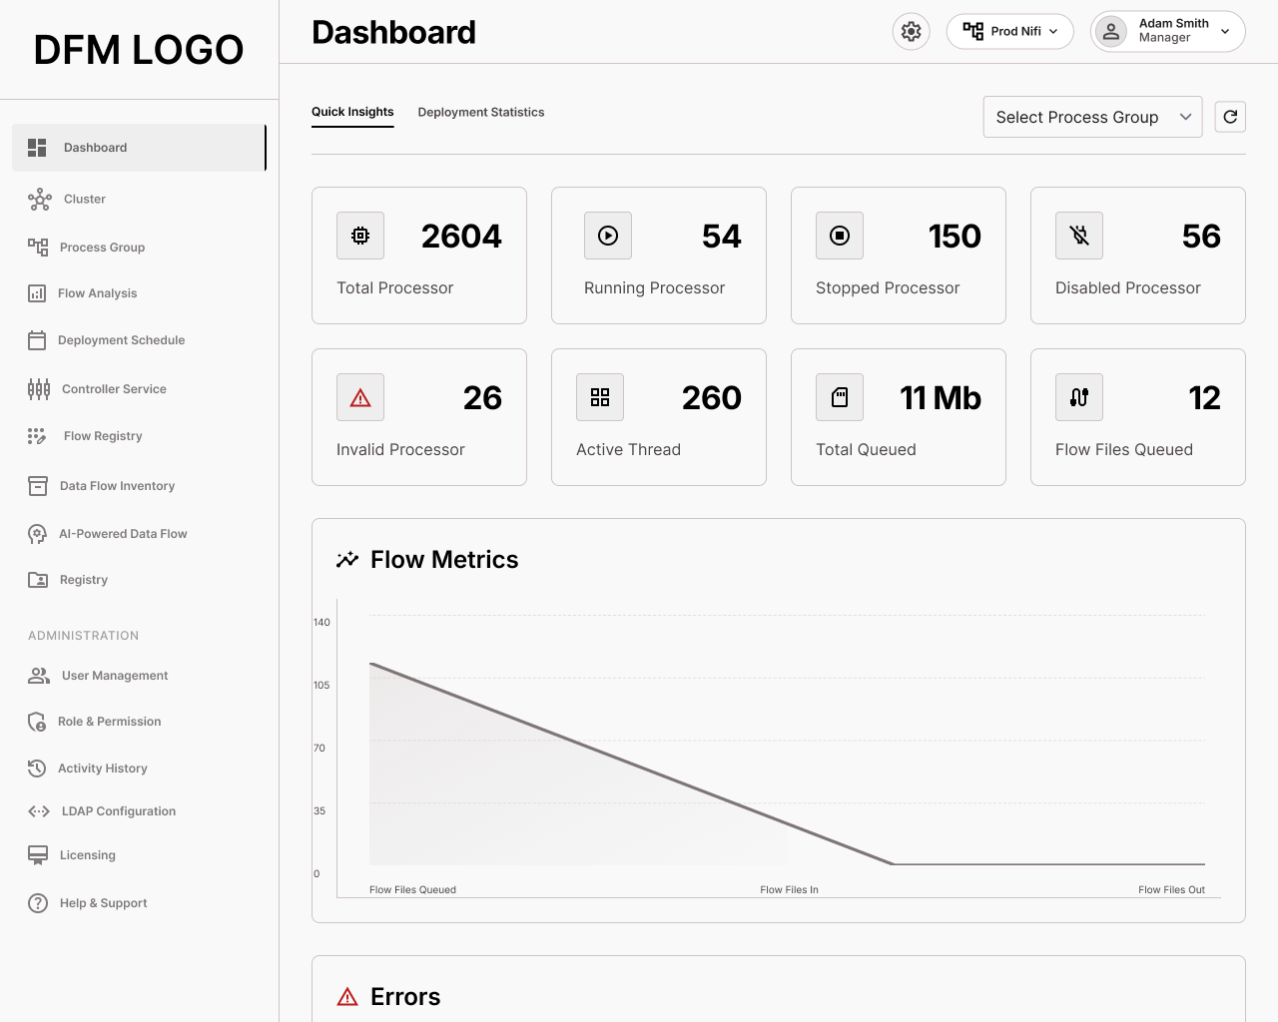The width and height of the screenshot is (1278, 1022).
Task: Switch to the Deployment Statistics tab
Action: coord(481,112)
